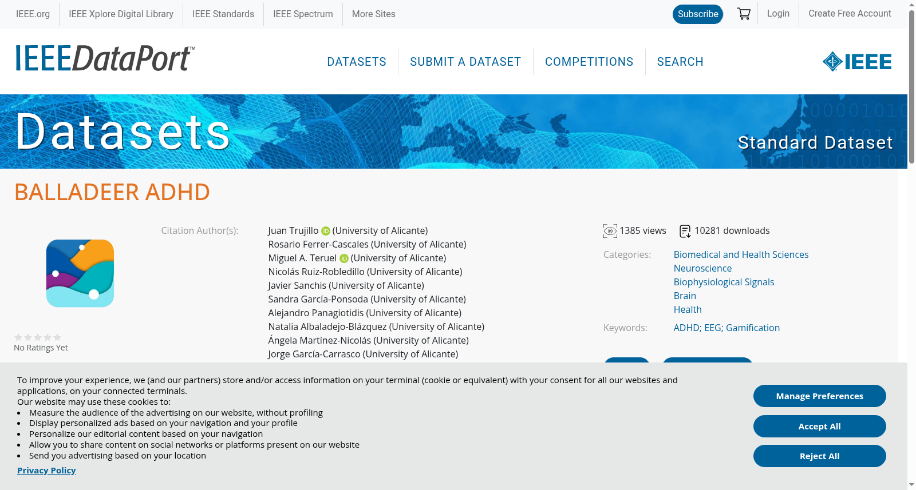This screenshot has width=916, height=490.
Task: Expand the More Sites menu
Action: (374, 14)
